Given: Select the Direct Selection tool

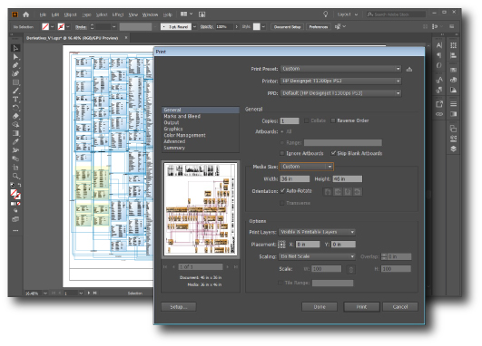Looking at the screenshot, I should [15, 57].
